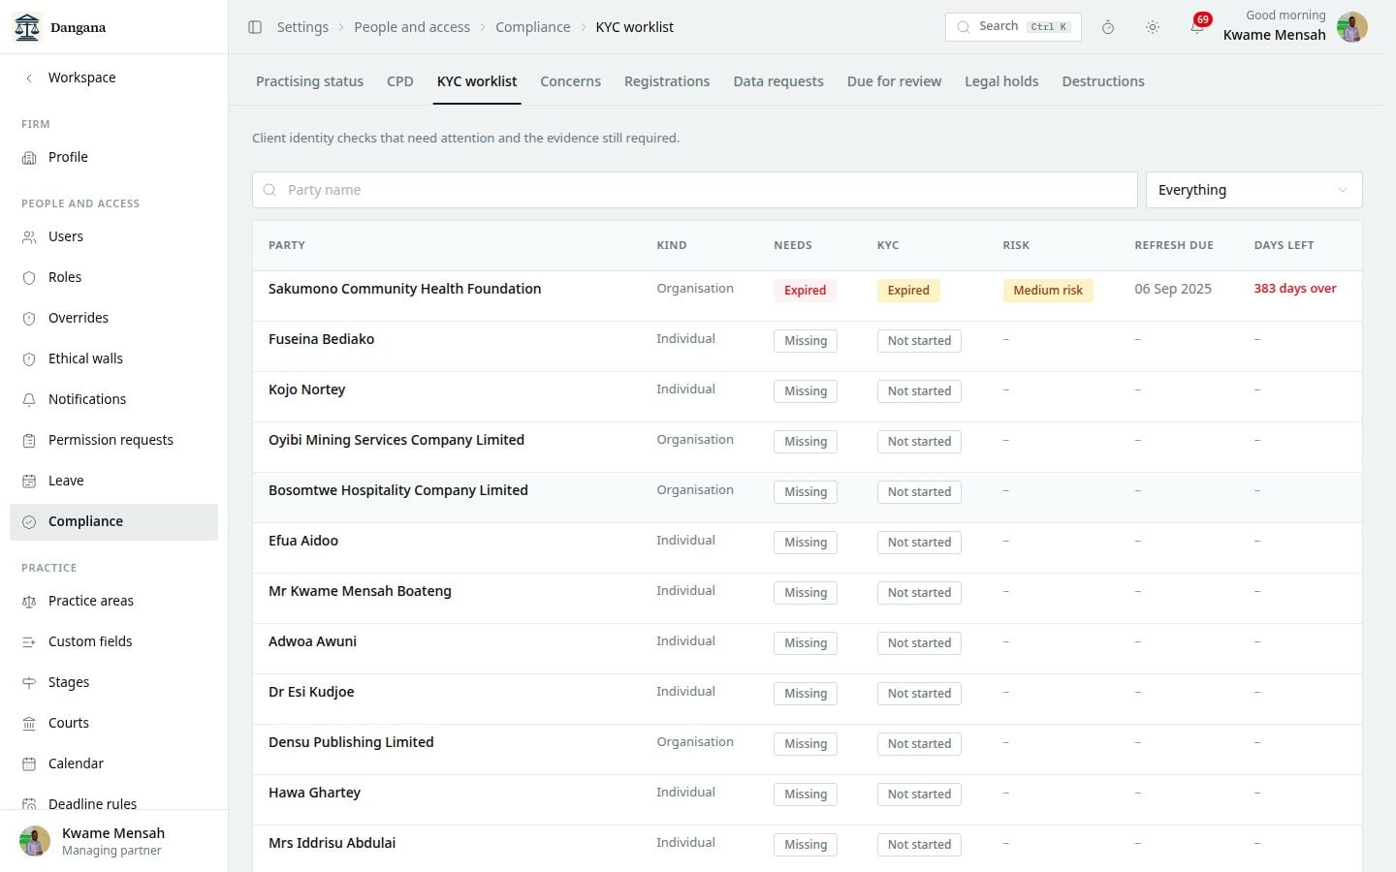Click the Leave calendar icon
Viewport: 1396px width, 872px height.
29,481
